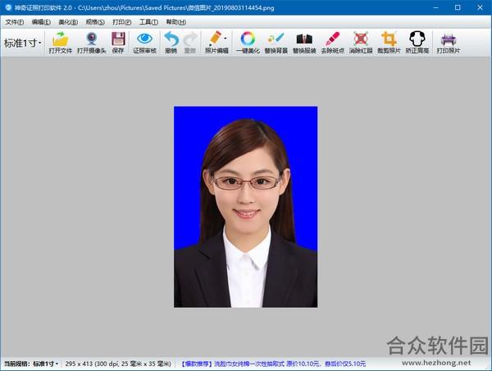Click the ID photo preview on canvas

click(246, 207)
